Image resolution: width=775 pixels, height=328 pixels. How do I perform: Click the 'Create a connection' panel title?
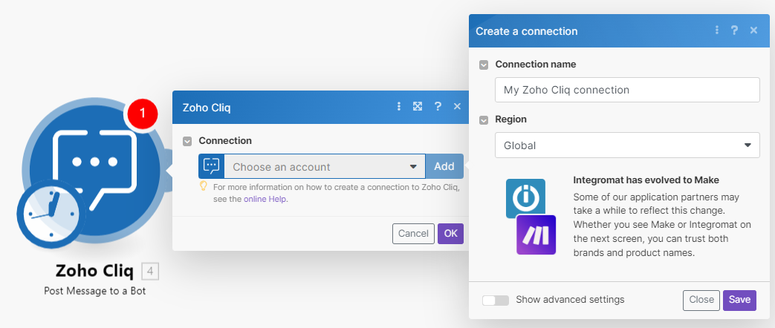point(526,31)
